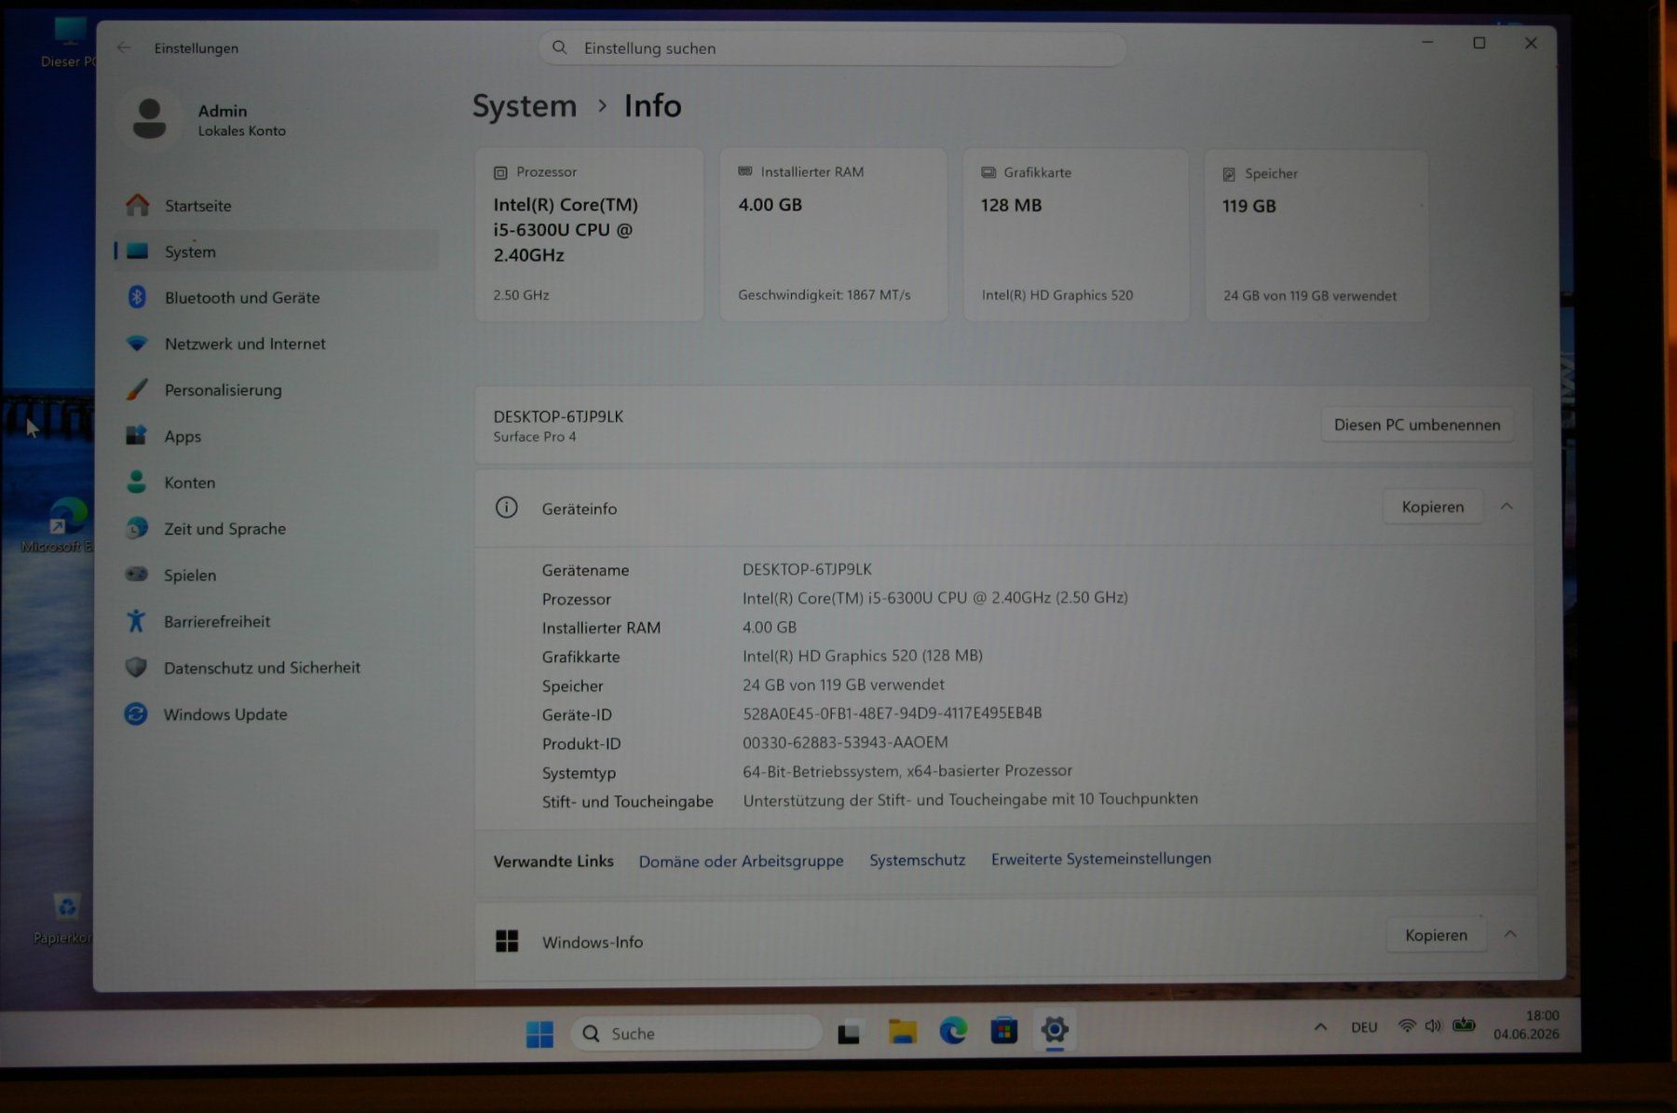Select System in the sidebar
Image resolution: width=1677 pixels, height=1113 pixels.
click(x=276, y=251)
